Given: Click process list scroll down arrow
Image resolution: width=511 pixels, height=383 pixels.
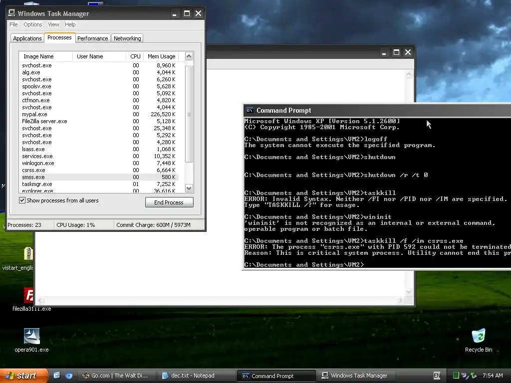Looking at the screenshot, I should [189, 188].
